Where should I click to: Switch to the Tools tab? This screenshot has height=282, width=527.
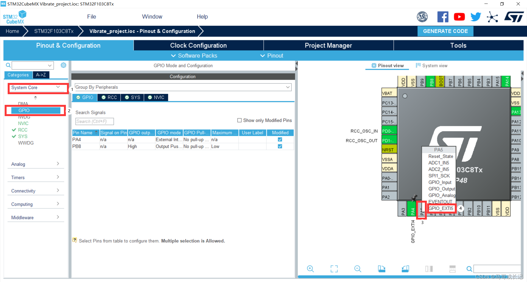(x=458, y=45)
